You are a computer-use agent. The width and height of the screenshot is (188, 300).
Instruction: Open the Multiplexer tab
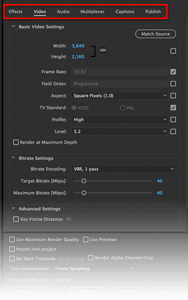click(x=93, y=12)
